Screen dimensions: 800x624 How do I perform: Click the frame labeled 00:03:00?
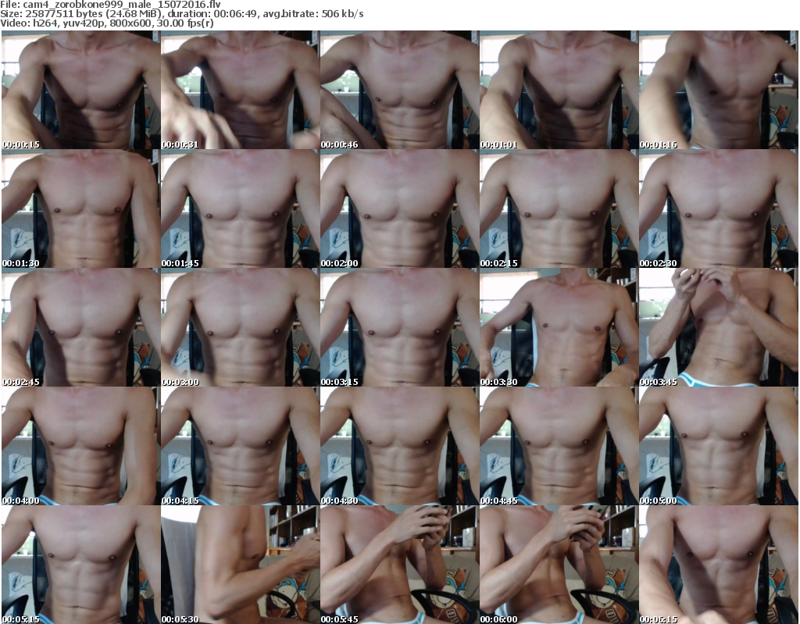[241, 327]
